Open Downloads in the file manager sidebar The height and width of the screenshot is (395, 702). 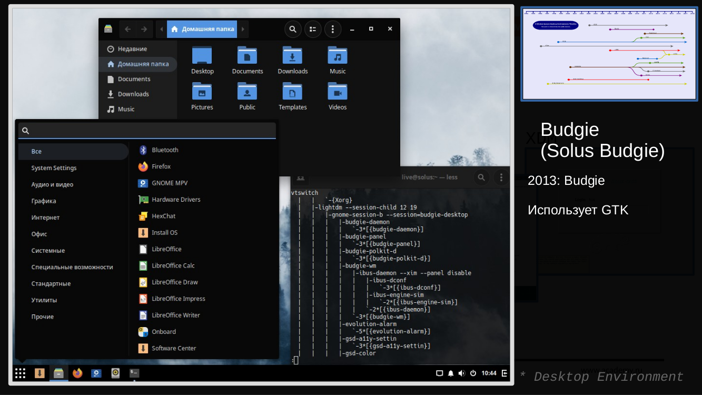click(x=138, y=94)
